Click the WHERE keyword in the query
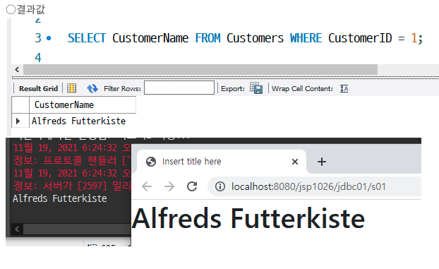Viewport: 439px width, 269px height. [306, 38]
